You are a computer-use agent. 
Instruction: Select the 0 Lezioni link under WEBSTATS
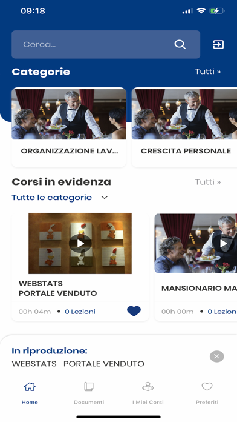pyautogui.click(x=80, y=312)
